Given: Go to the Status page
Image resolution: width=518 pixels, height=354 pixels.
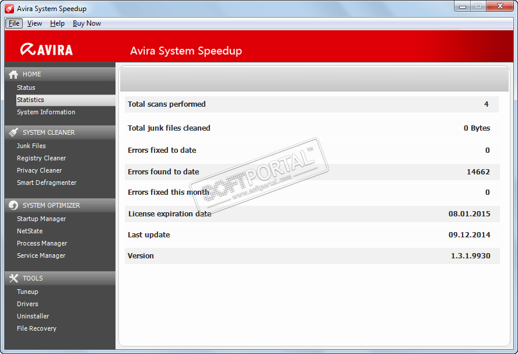Looking at the screenshot, I should click(26, 87).
